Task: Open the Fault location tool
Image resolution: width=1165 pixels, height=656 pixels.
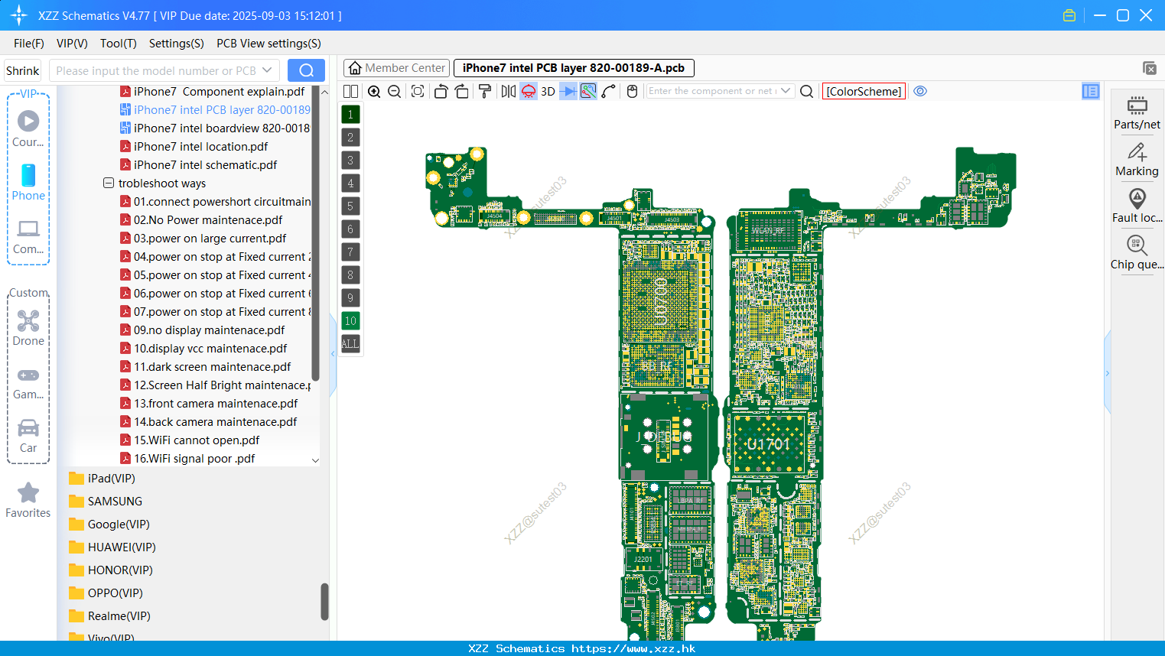Action: click(x=1137, y=206)
